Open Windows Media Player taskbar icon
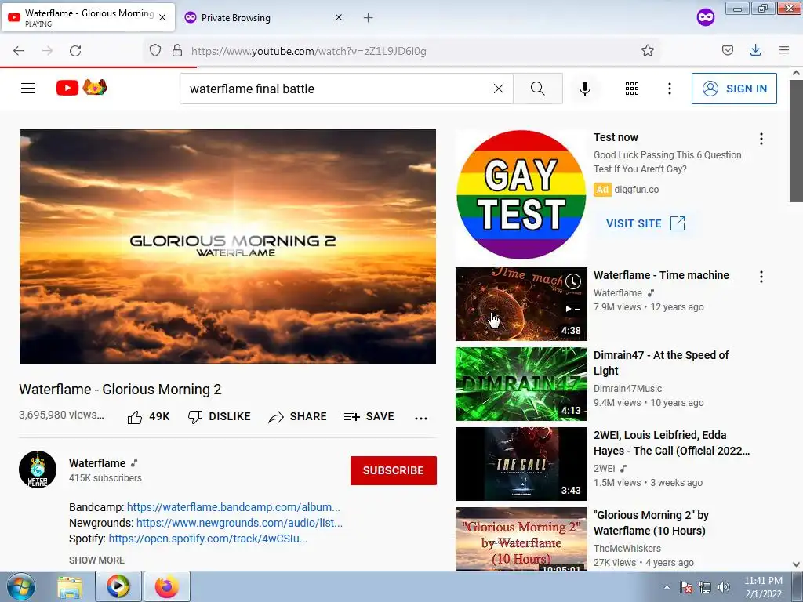Screen dimensions: 803x602 118,586
